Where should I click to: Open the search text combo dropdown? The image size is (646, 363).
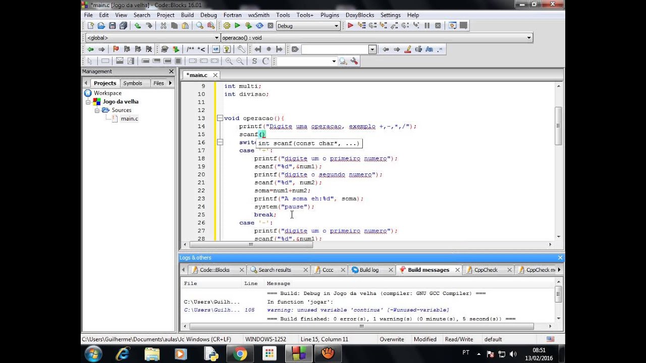372,49
